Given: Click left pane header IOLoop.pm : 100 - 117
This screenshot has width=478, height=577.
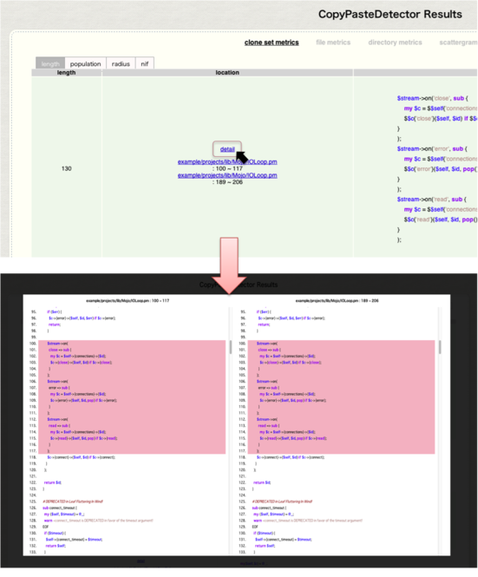Looking at the screenshot, I should tap(128, 300).
